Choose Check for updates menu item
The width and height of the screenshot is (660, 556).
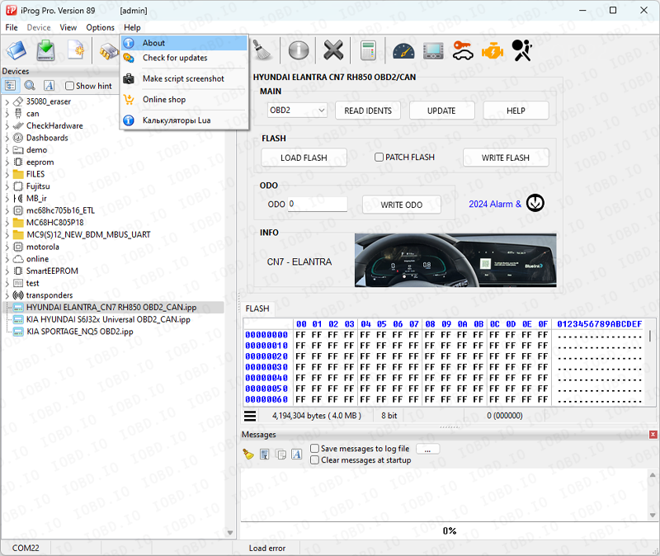tap(184, 58)
